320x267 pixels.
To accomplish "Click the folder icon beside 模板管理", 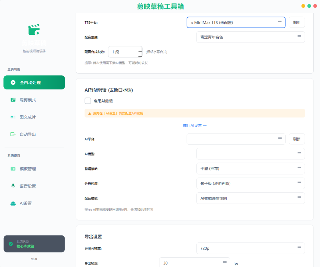I will coord(13,169).
